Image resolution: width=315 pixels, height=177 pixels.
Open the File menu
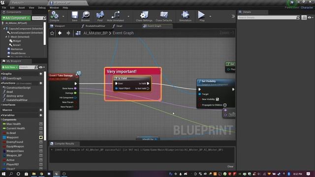[4, 8]
